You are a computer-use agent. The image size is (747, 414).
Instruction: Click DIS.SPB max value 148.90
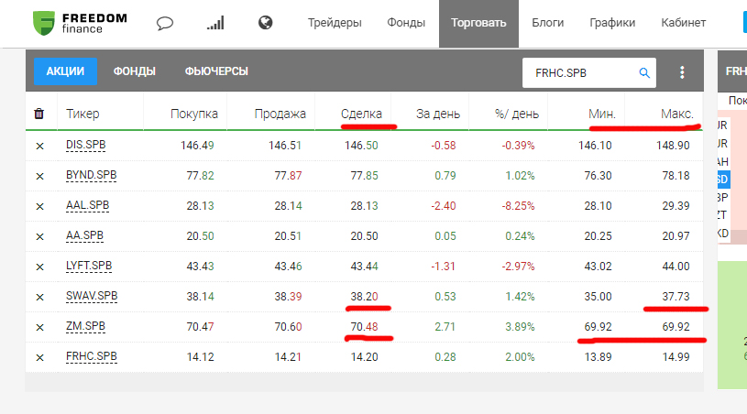tap(673, 145)
